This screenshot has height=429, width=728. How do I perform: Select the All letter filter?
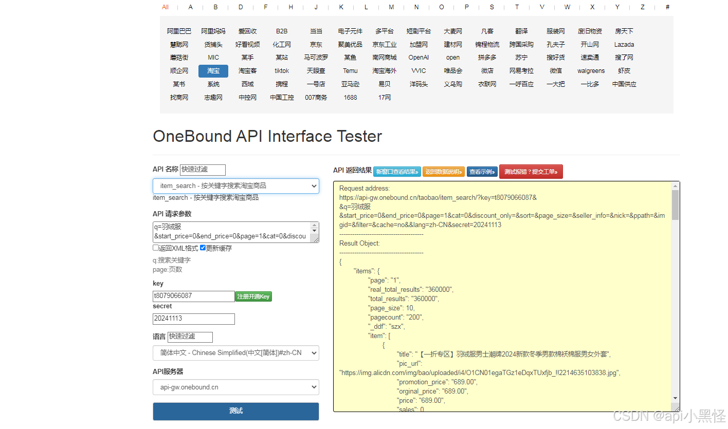pyautogui.click(x=165, y=7)
